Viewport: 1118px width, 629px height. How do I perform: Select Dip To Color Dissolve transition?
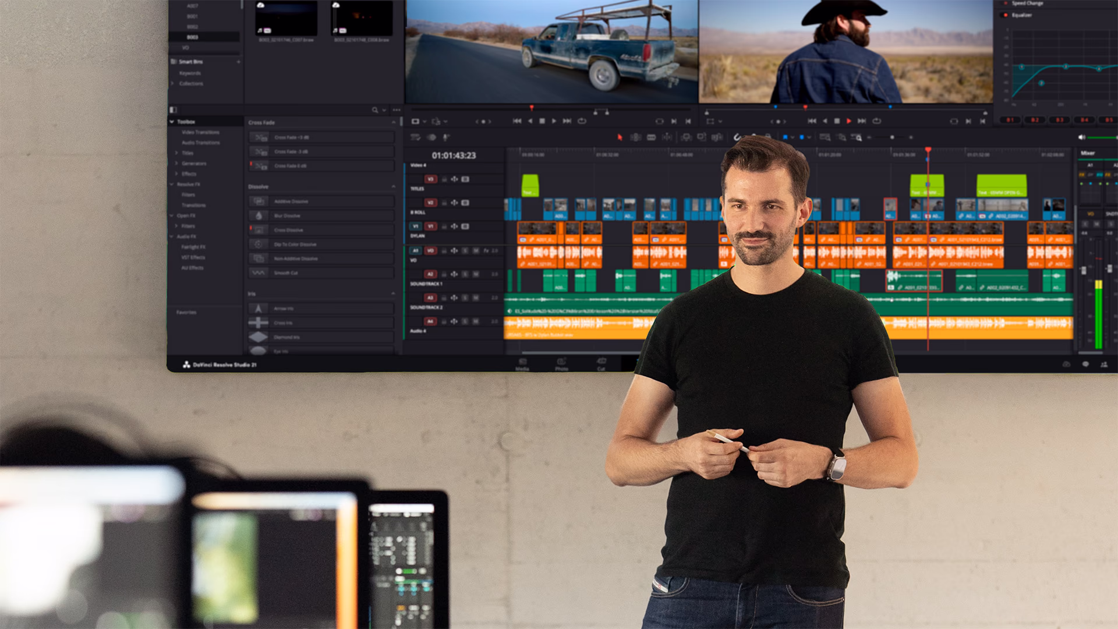[321, 244]
